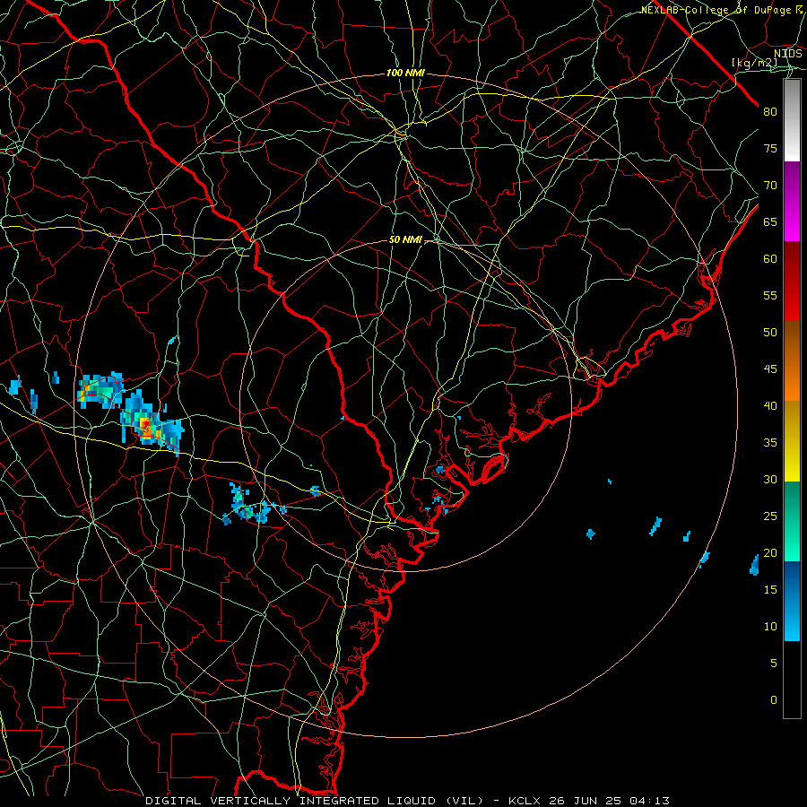Click the "25" value on the scale
Screen dimensions: 807x807
[770, 516]
